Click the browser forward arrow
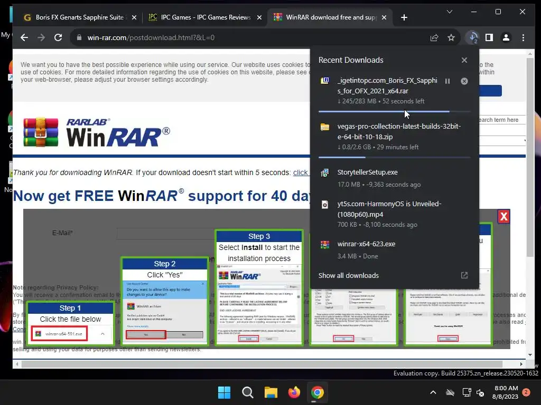 click(41, 37)
